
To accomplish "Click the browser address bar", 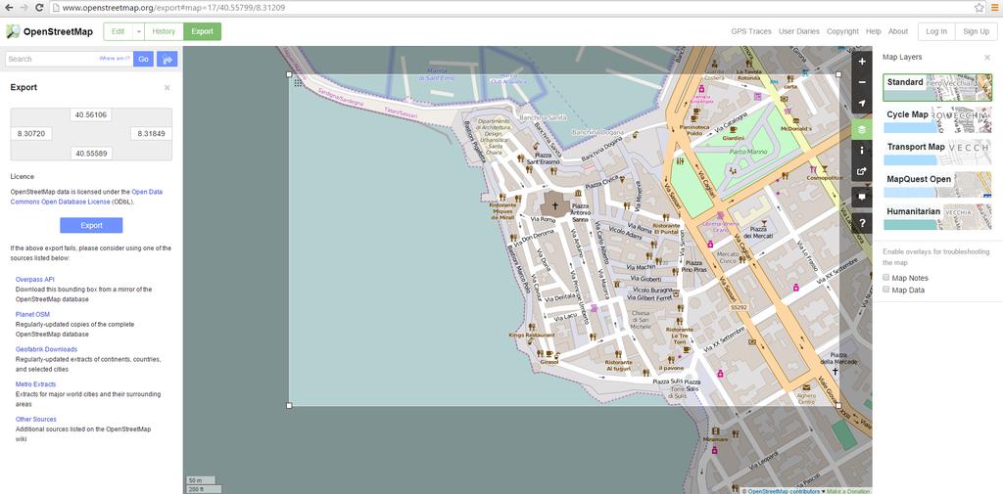I will pyautogui.click(x=509, y=8).
